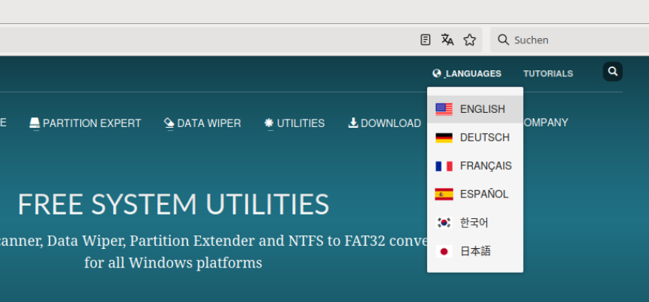The image size is (649, 302).
Task: Select Japanese 日本語 language option
Action: [x=475, y=251]
